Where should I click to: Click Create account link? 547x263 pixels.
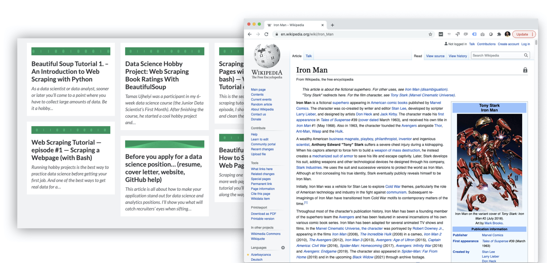tap(508, 44)
